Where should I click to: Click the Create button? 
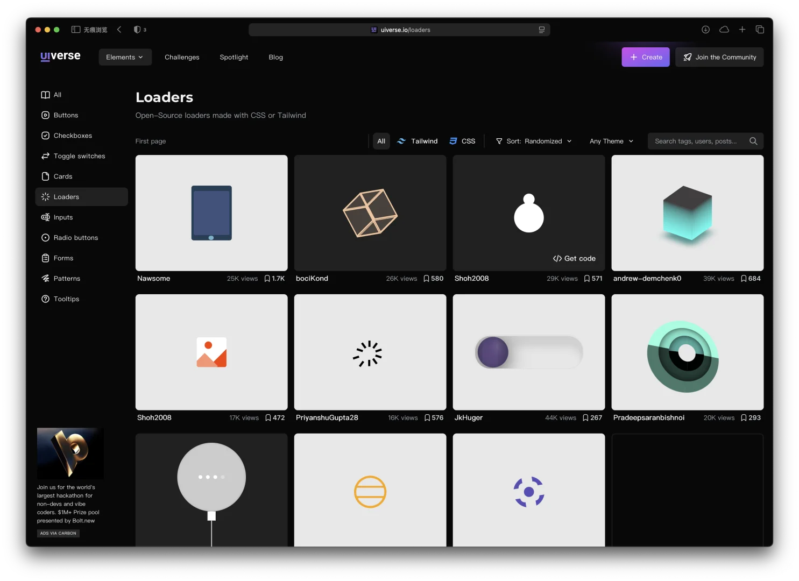point(646,57)
